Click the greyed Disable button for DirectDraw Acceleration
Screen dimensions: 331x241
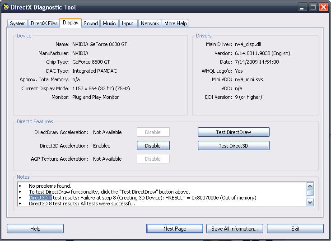point(153,132)
